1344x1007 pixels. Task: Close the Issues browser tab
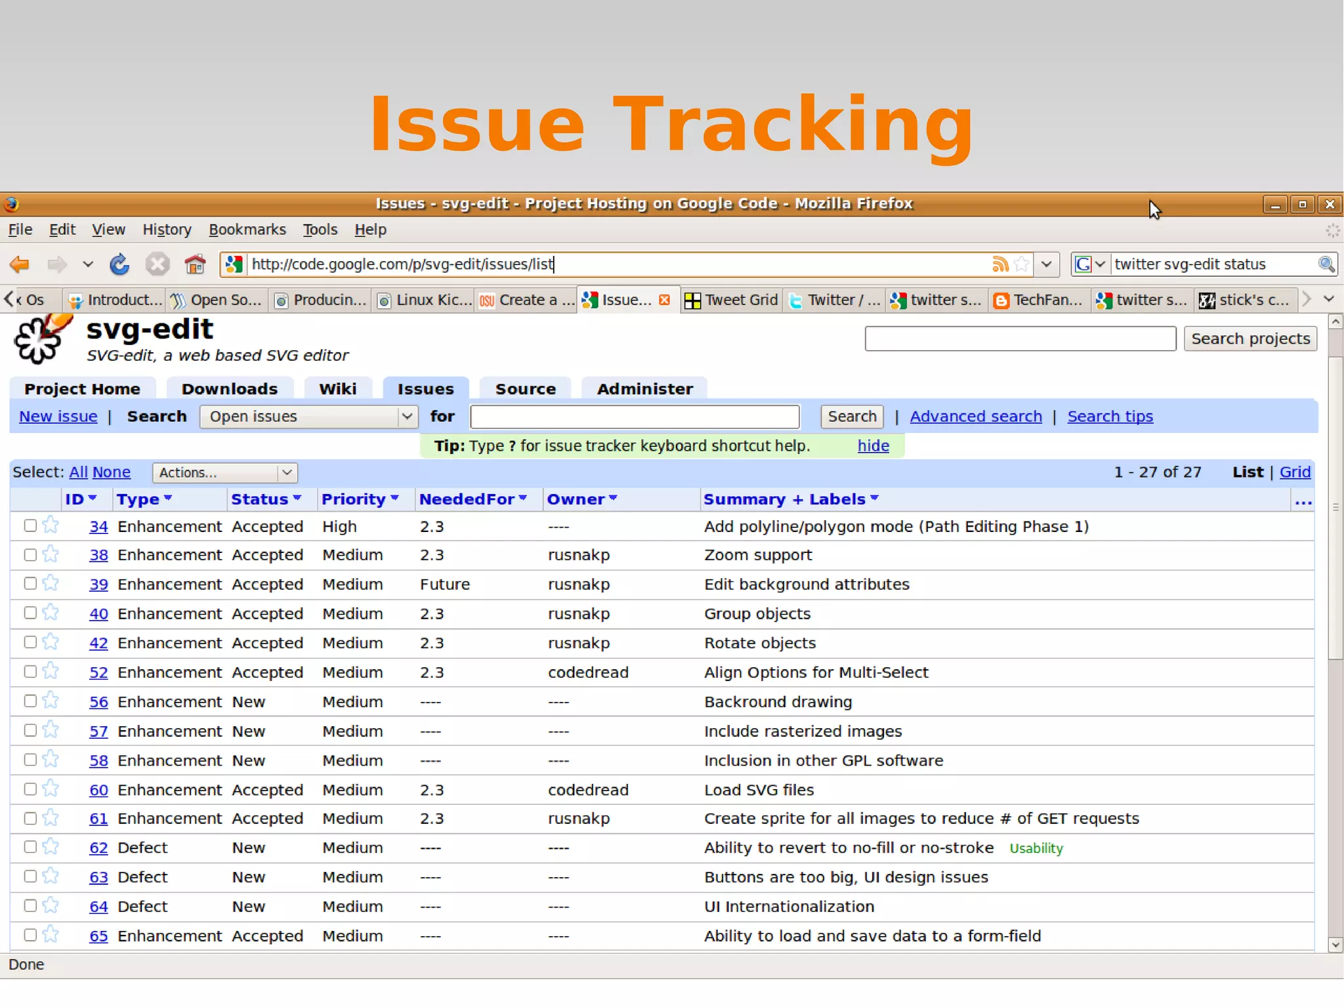(x=665, y=300)
